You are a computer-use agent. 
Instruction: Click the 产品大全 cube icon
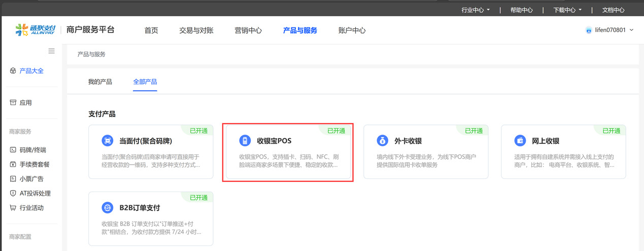click(13, 71)
